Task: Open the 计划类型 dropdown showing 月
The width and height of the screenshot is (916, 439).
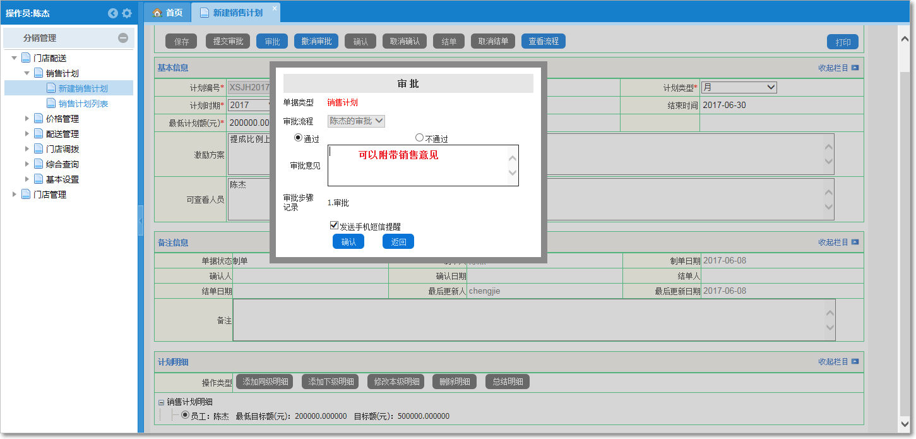Action: [739, 87]
